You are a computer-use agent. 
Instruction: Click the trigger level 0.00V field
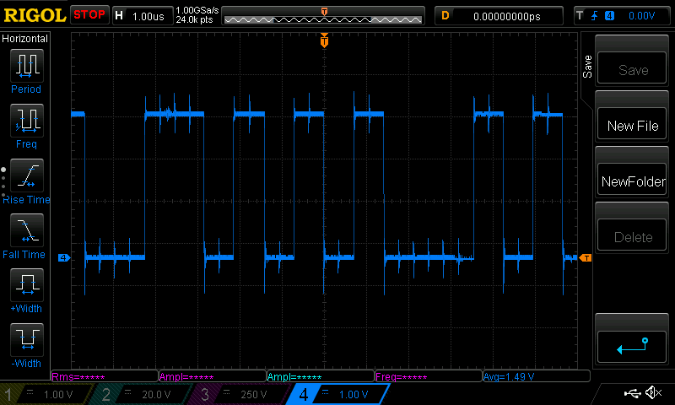641,16
